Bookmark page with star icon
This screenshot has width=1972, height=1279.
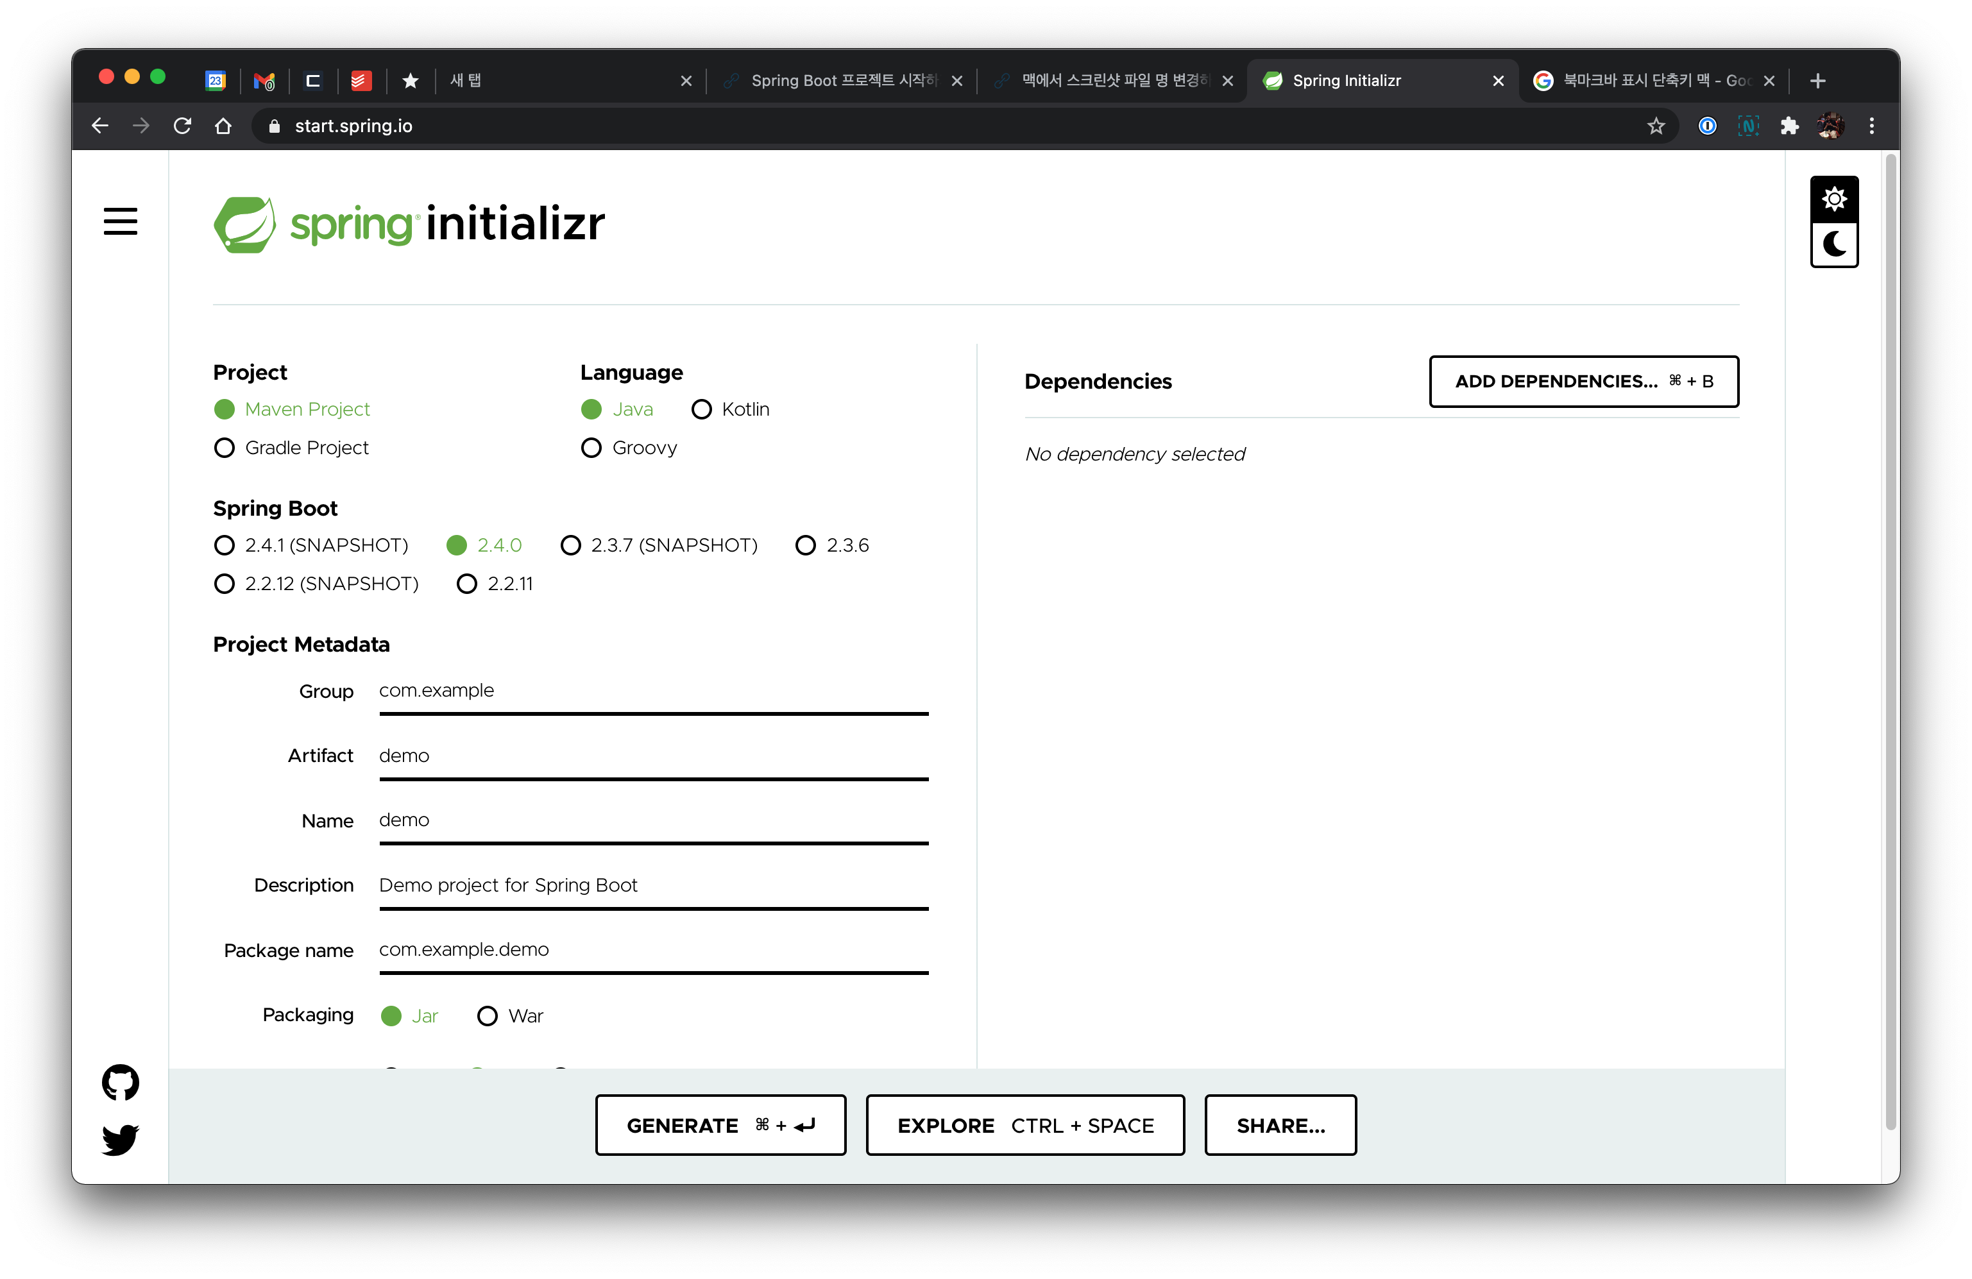pos(1656,126)
